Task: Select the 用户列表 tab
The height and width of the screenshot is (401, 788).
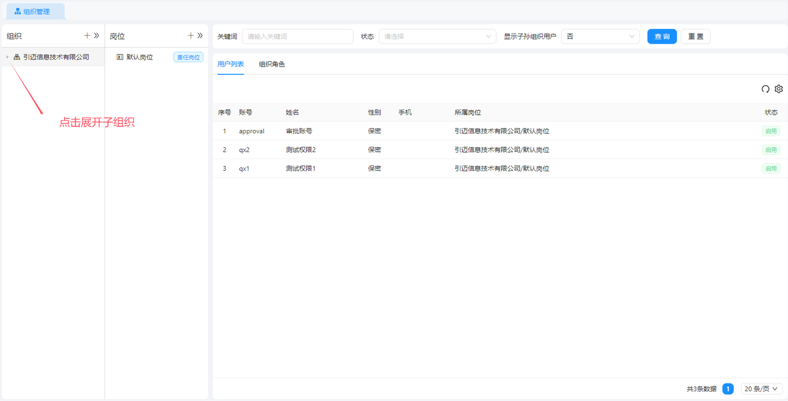Action: pyautogui.click(x=231, y=64)
